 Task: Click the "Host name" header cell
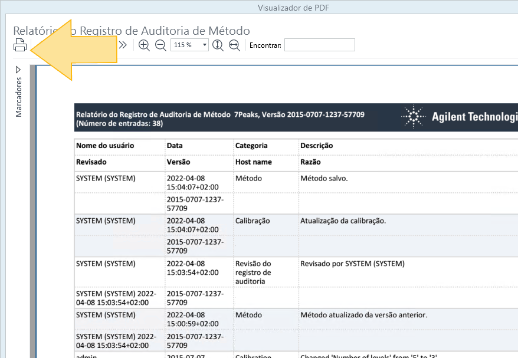click(x=253, y=162)
